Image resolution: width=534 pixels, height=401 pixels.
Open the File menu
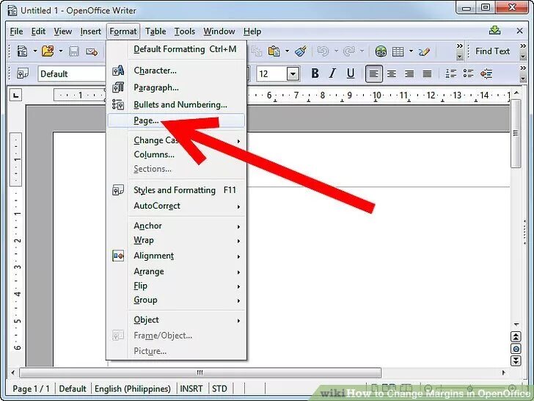[16, 32]
